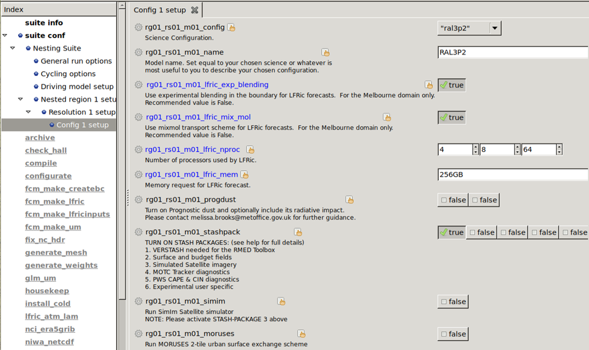Click rg01_rs01_m01_lfric_mem variable label
589x350 pixels.
[191, 174]
